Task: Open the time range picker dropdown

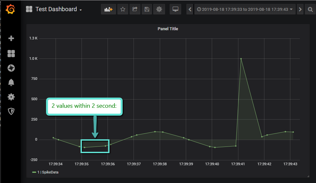Action: [245, 10]
